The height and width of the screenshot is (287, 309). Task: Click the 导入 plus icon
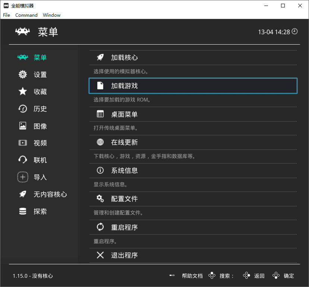23,177
